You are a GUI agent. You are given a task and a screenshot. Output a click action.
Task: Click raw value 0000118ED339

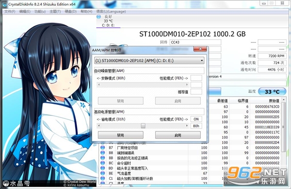267,127
